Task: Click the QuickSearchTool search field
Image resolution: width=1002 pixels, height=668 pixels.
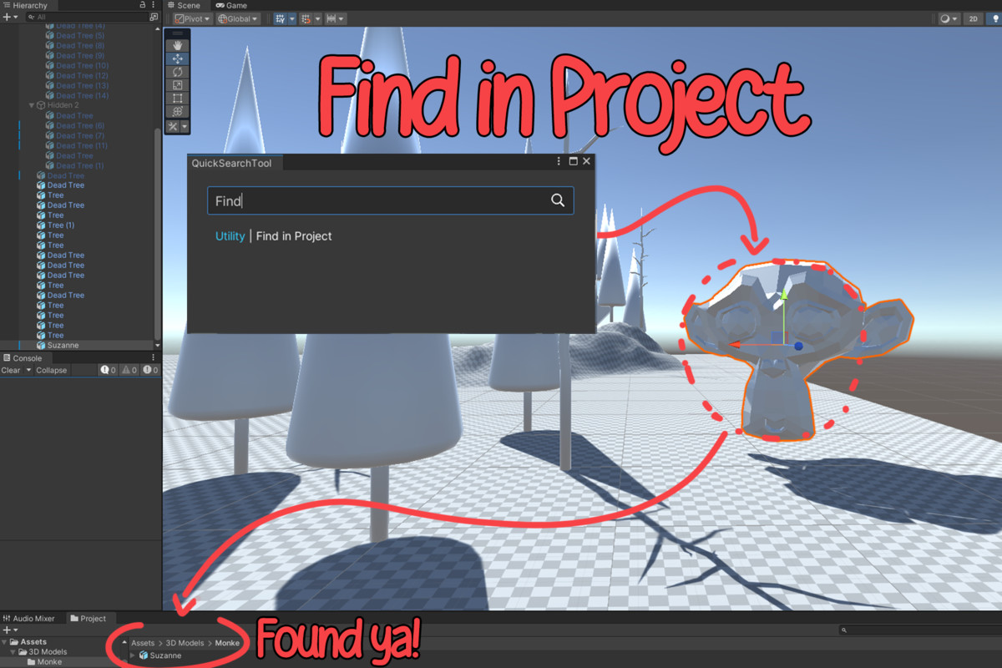Action: coord(391,200)
